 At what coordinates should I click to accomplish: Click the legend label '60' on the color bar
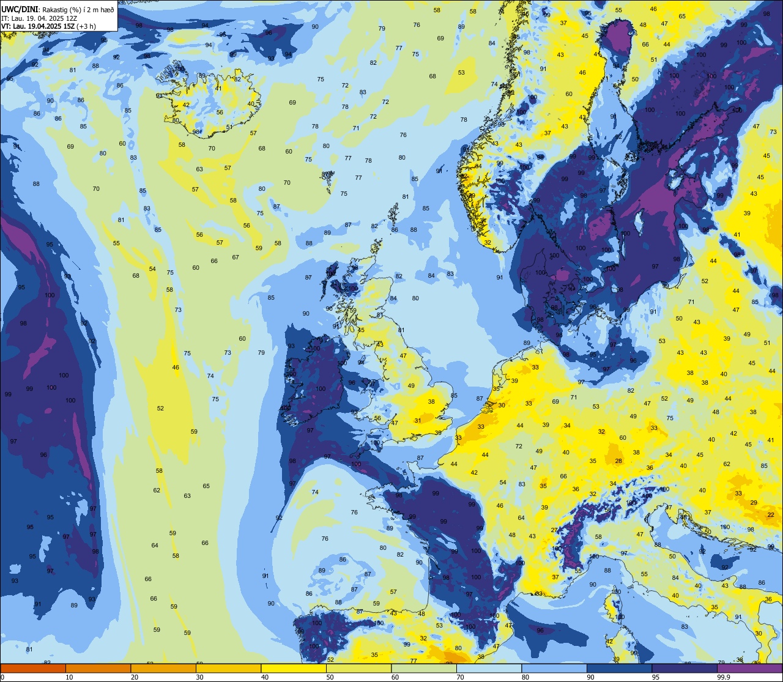[x=395, y=677]
